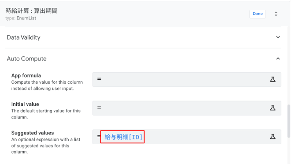291x164 pixels.
Task: Click the Data Validity heading text
Action: point(24,37)
